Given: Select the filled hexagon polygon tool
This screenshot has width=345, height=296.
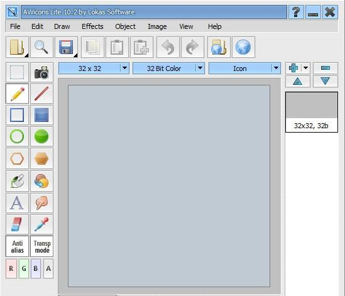Looking at the screenshot, I should [x=41, y=158].
